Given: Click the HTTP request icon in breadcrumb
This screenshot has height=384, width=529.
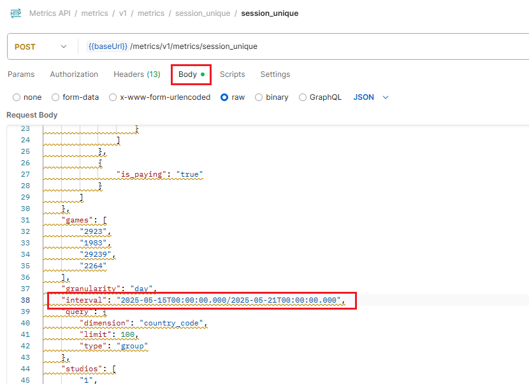Looking at the screenshot, I should [15, 13].
